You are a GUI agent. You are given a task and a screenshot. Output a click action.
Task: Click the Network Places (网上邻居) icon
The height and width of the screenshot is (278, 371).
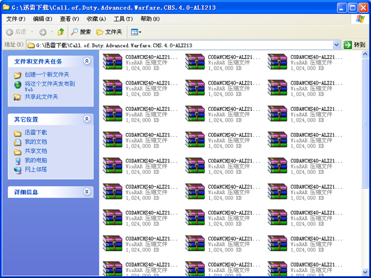(18, 170)
